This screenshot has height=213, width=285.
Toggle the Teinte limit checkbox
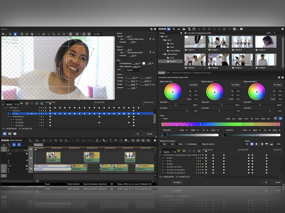[x=161, y=119]
